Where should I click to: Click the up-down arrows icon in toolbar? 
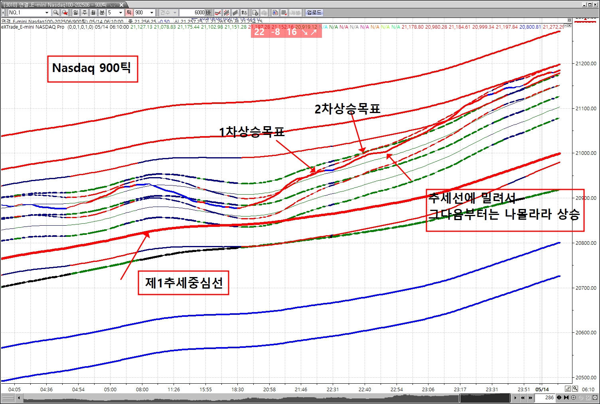point(244,13)
